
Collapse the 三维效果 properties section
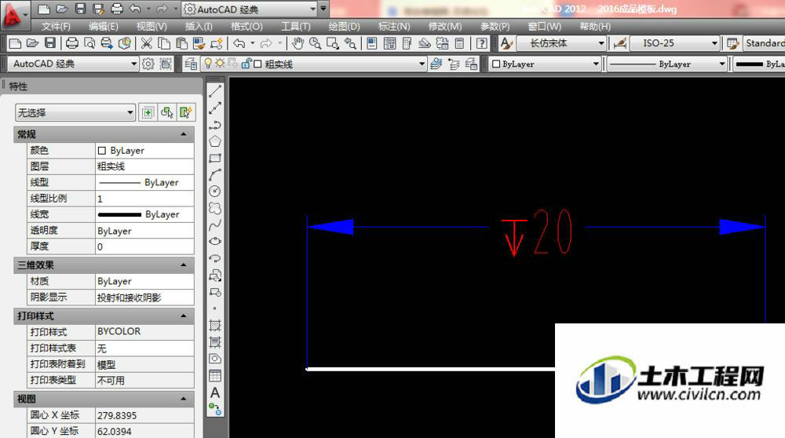click(x=183, y=265)
